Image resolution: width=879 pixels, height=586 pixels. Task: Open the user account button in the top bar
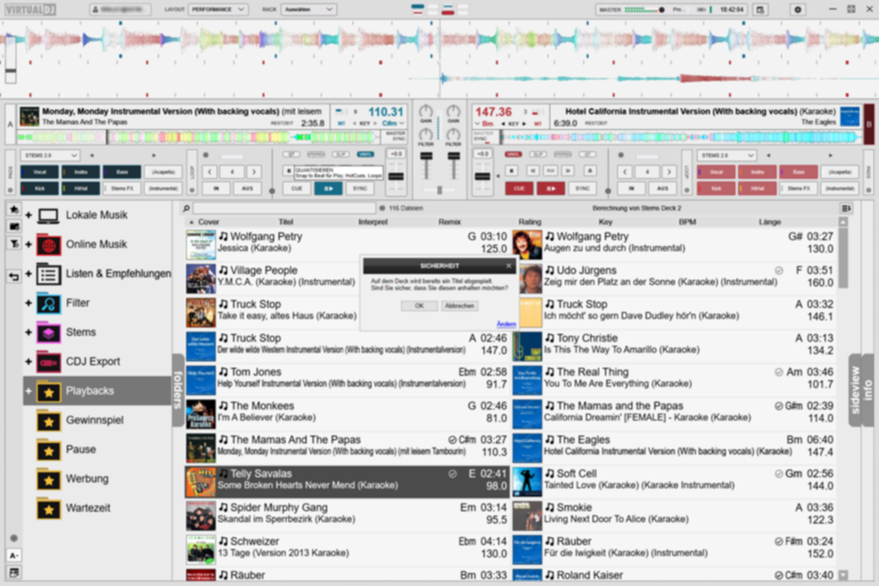pos(121,9)
